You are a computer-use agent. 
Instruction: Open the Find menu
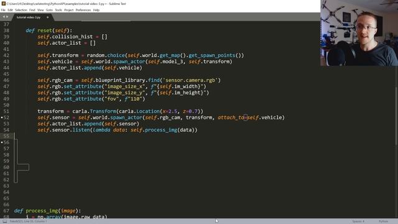(32, 10)
